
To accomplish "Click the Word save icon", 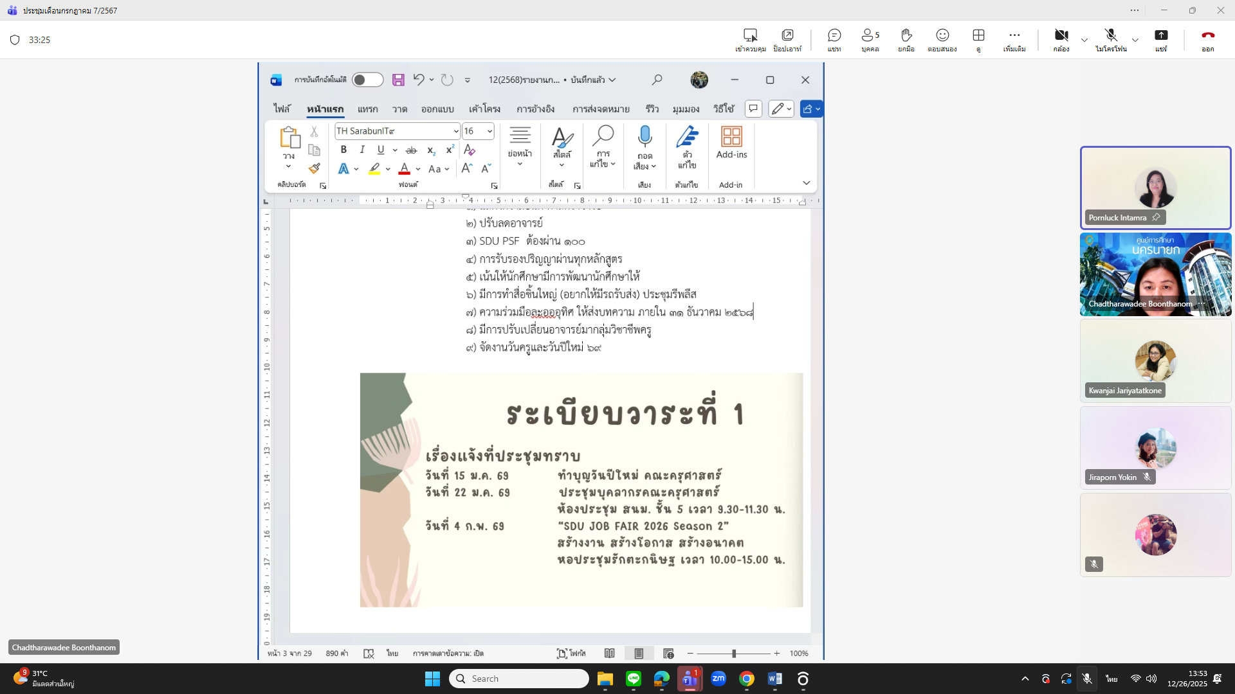I will [x=398, y=80].
